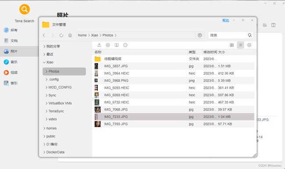
Task: Select file IMG_3964.HEIC
Action: click(174, 73)
